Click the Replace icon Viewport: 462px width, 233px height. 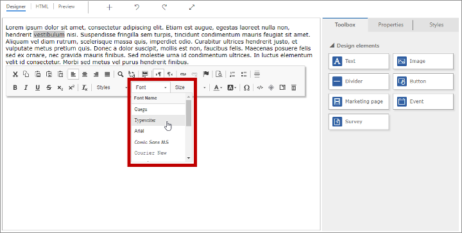132,74
